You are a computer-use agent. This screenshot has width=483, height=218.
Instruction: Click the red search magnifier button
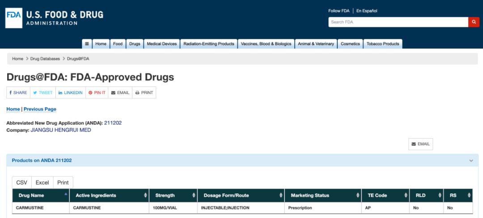point(474,22)
